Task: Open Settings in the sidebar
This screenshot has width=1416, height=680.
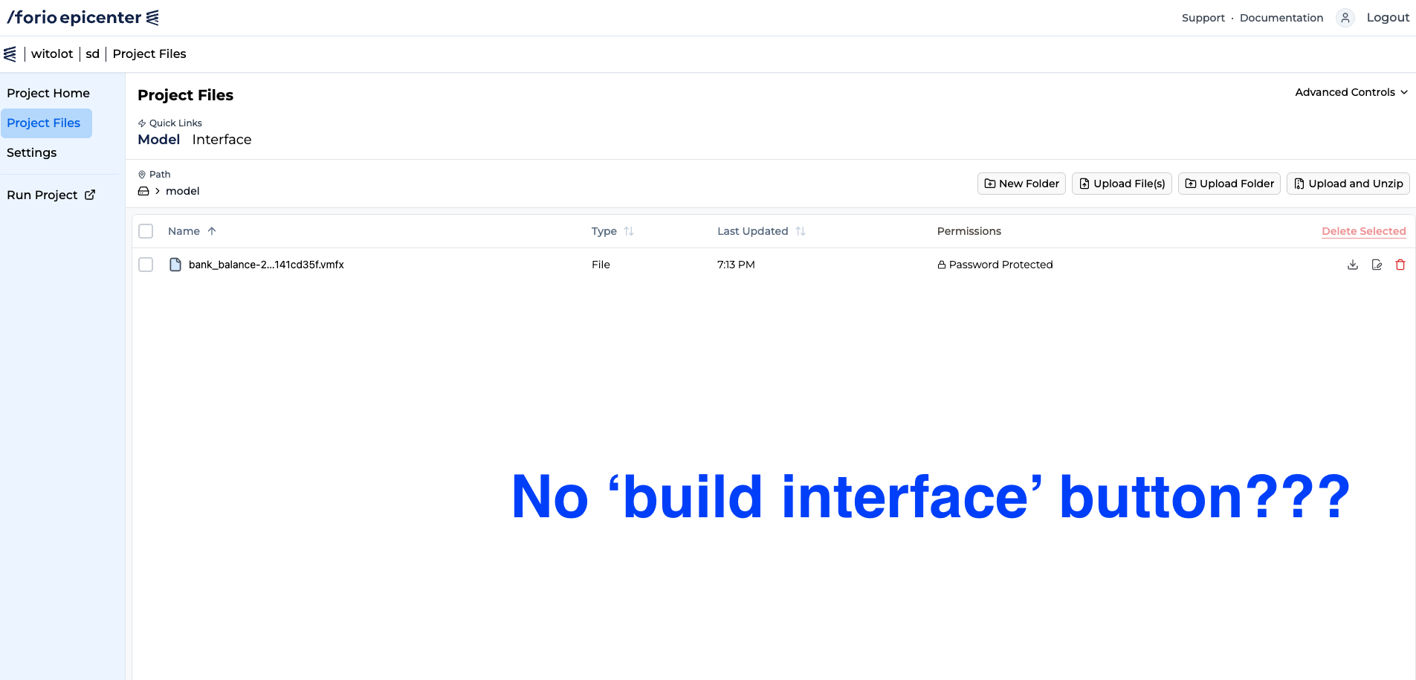Action: (x=32, y=152)
